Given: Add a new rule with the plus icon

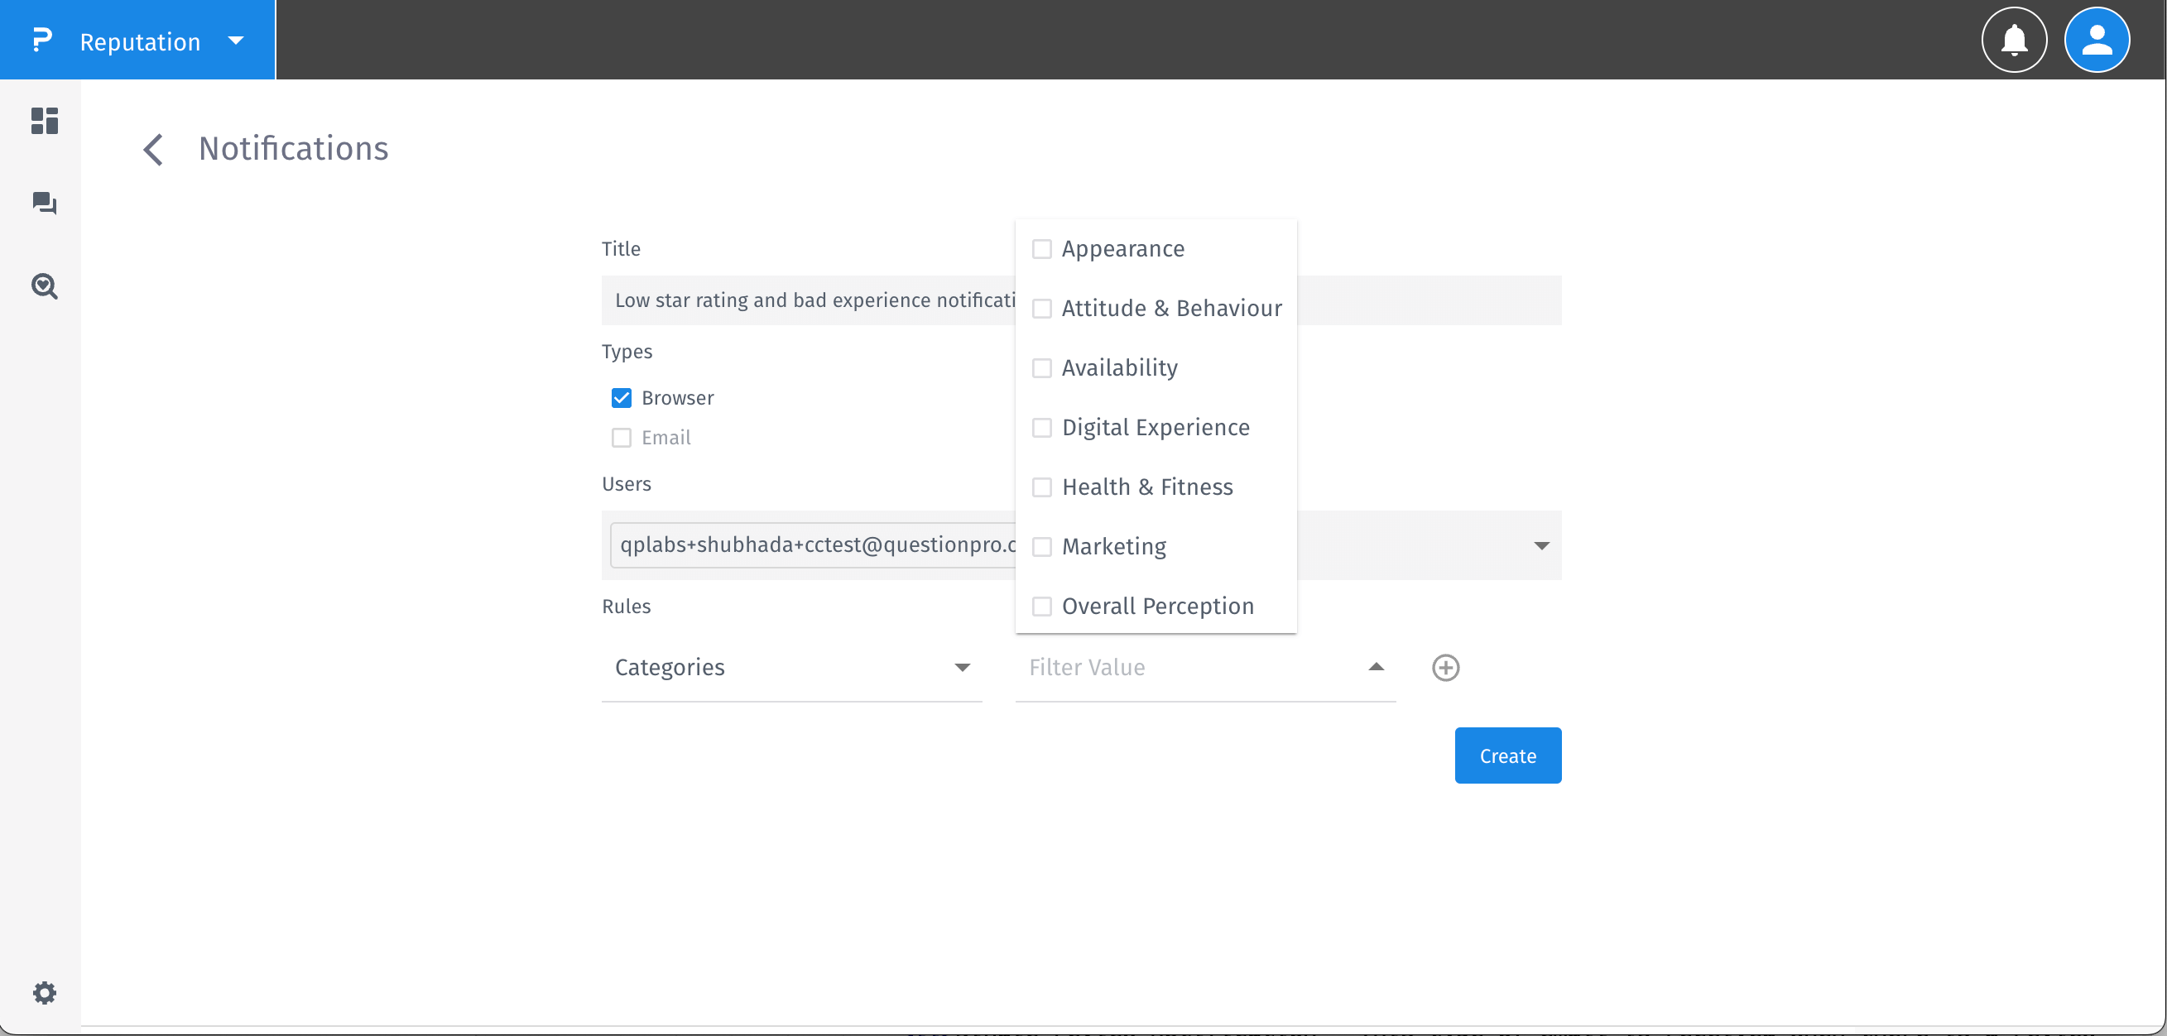Looking at the screenshot, I should (1445, 667).
